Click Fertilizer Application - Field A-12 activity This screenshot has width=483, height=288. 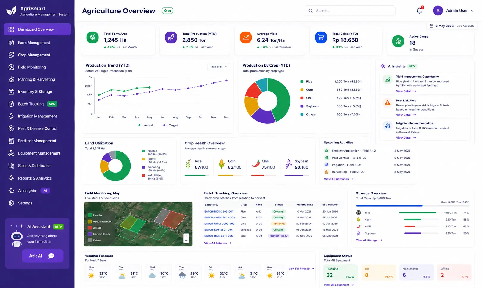coord(367,151)
